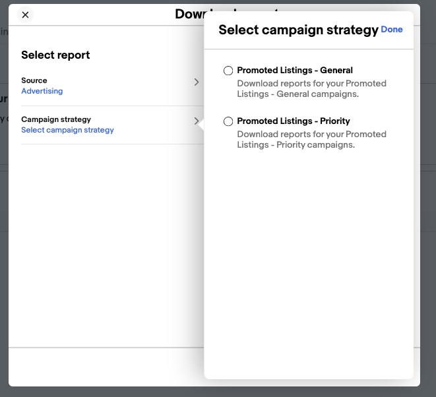
Task: Close the Download report dialog with X
Action: coord(25,15)
